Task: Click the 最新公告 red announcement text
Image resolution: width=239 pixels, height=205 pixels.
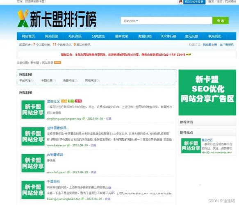Action: pyautogui.click(x=123, y=55)
